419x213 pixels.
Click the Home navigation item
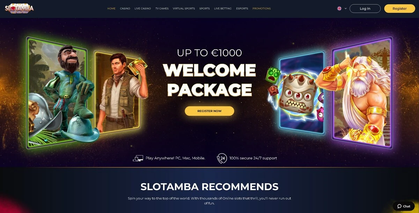click(111, 8)
